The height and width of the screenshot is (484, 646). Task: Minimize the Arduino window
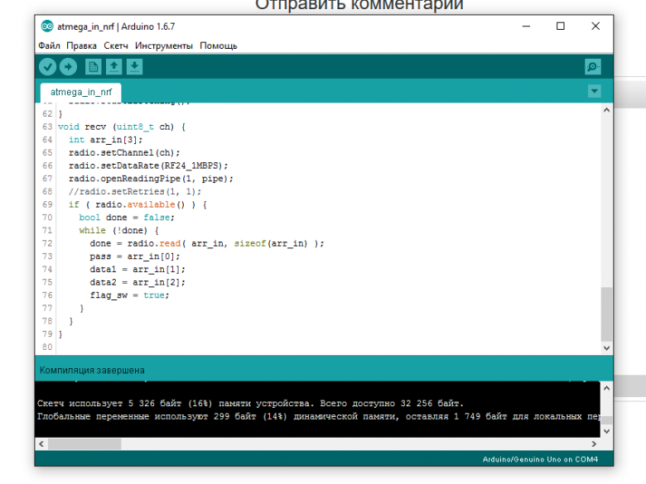coord(526,26)
